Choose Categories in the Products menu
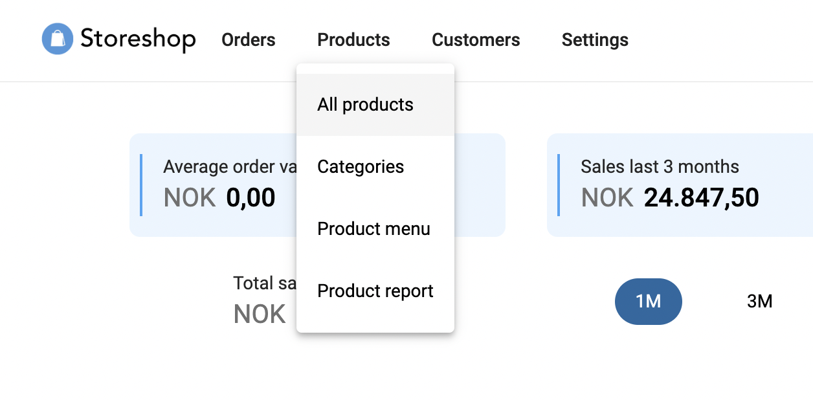Image resolution: width=813 pixels, height=400 pixels. point(361,167)
